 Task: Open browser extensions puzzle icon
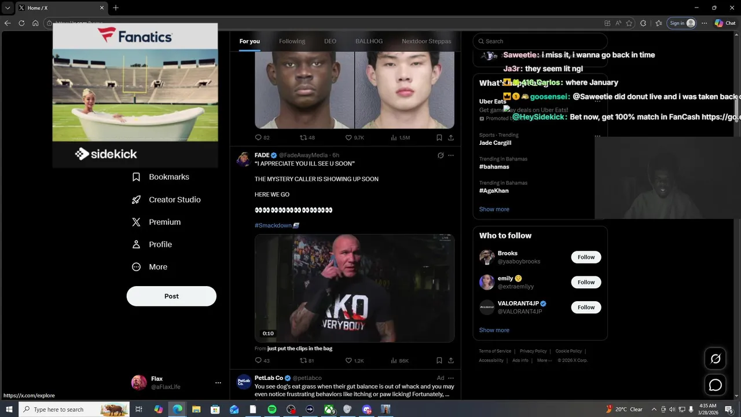[x=643, y=23]
